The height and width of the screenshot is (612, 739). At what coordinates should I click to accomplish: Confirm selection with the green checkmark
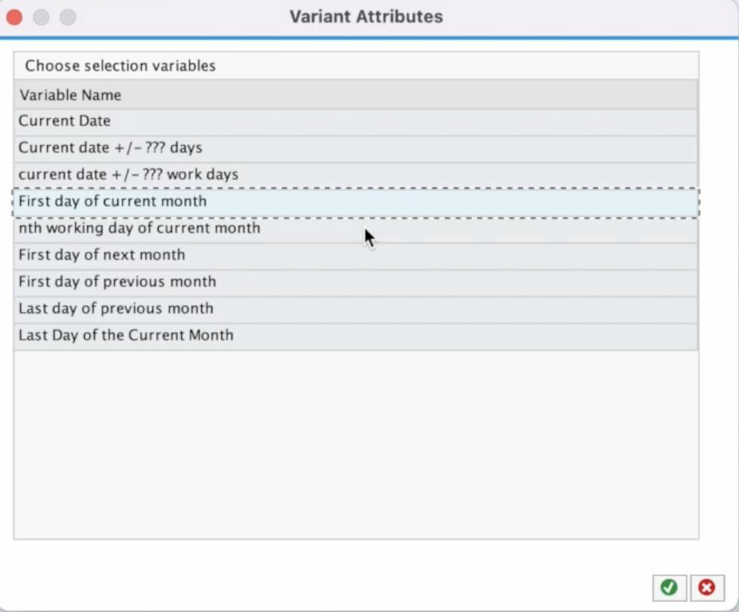[x=669, y=587]
